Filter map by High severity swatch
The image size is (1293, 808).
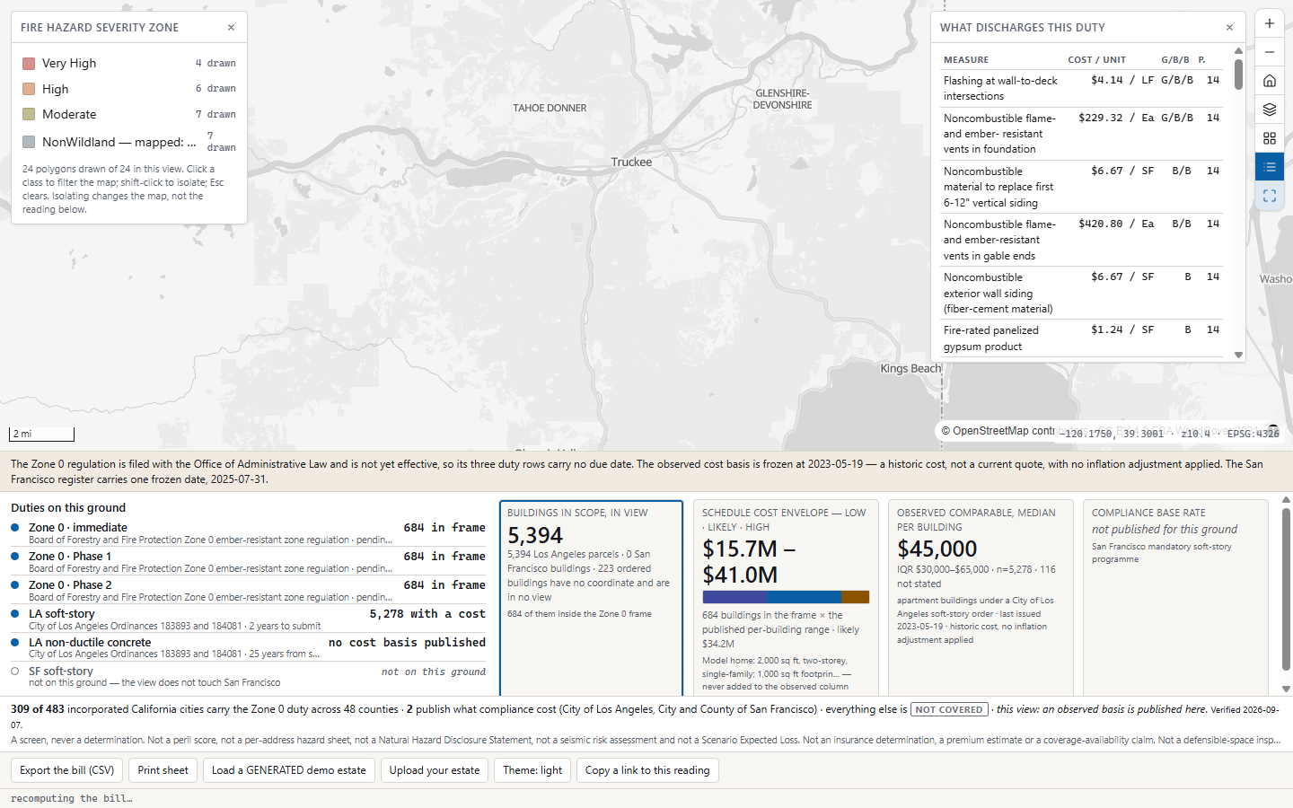[29, 89]
